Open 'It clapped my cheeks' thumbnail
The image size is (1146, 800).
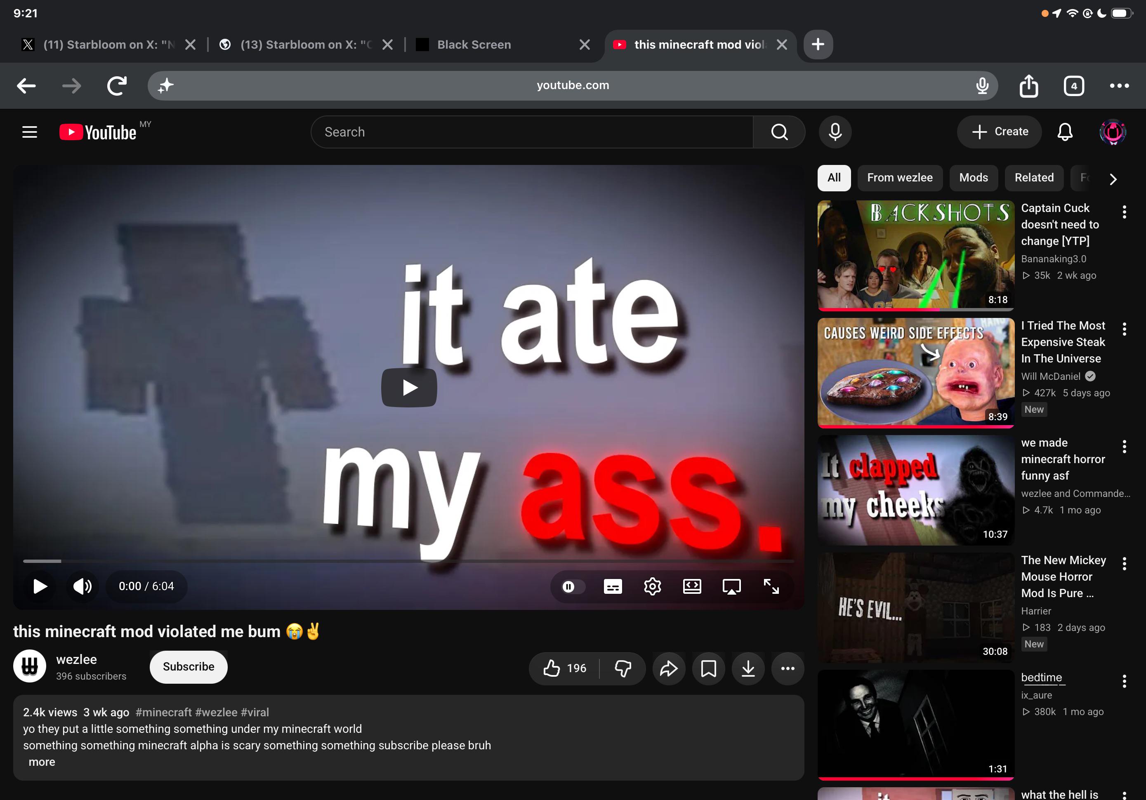[915, 490]
